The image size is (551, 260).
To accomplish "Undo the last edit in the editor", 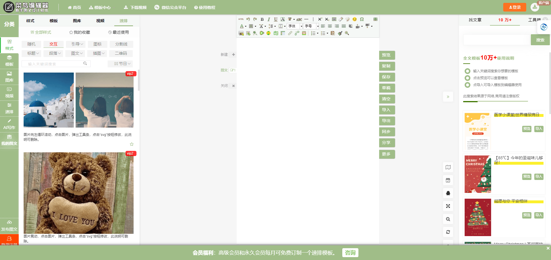I will point(248,19).
